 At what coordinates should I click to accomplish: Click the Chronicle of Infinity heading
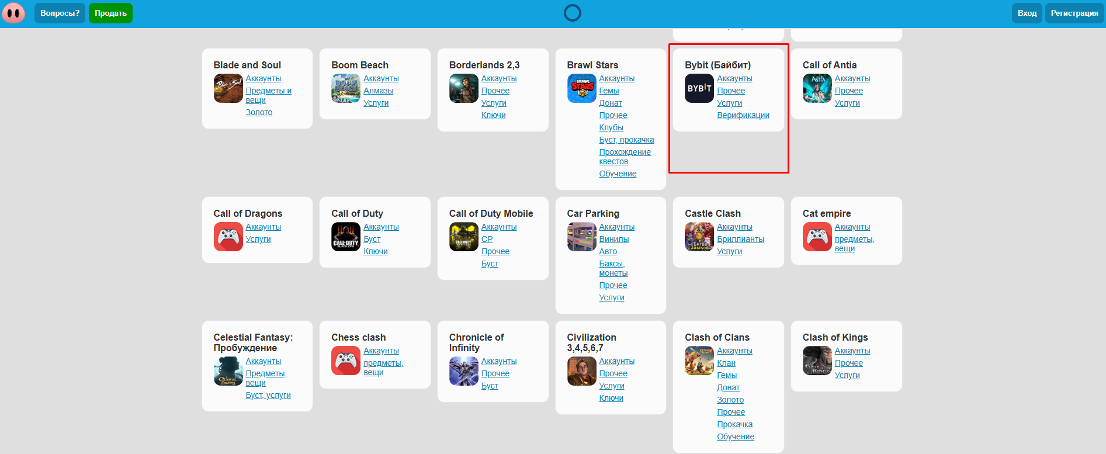tap(476, 342)
